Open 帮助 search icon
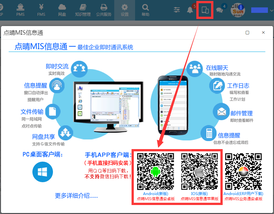The width and height of the screenshot is (274, 214). (x=145, y=10)
